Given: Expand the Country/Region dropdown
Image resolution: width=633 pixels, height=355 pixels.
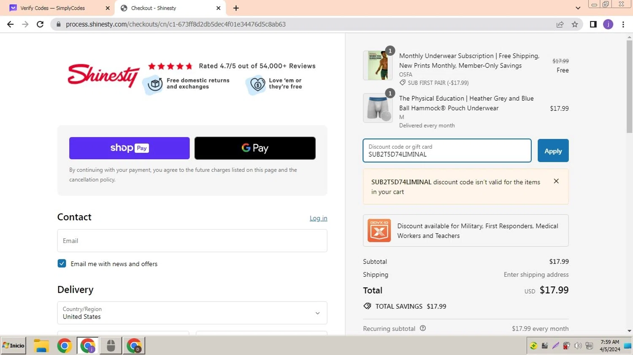Looking at the screenshot, I should tap(192, 313).
